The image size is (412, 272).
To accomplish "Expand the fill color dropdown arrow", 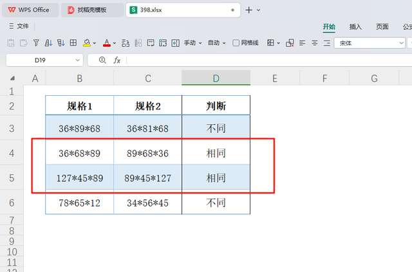I will [95, 43].
